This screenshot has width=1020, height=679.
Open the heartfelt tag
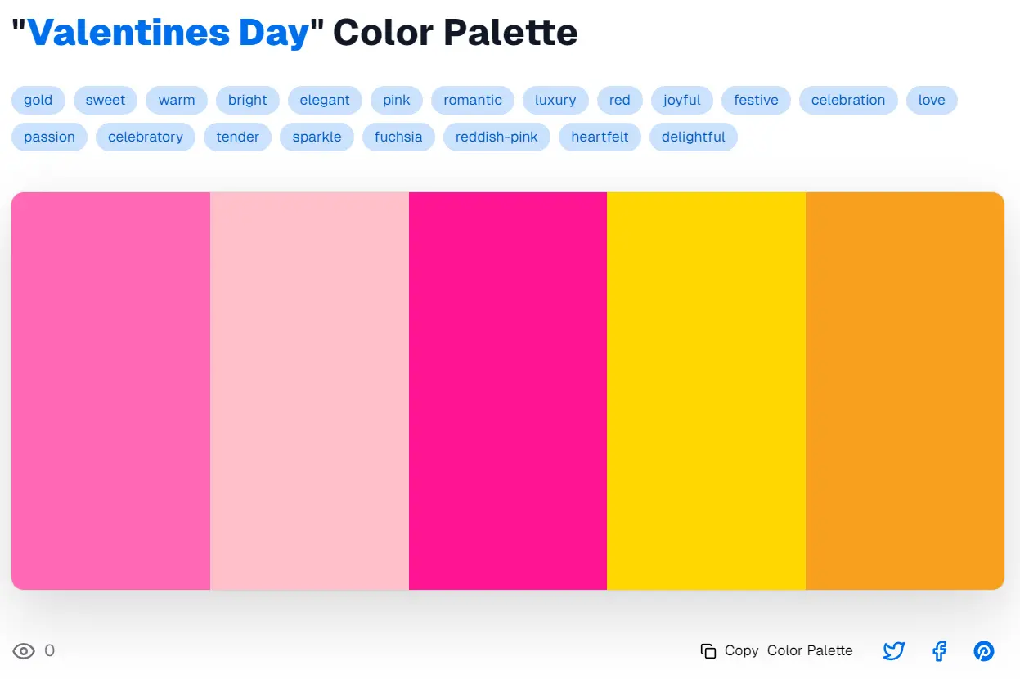(600, 137)
